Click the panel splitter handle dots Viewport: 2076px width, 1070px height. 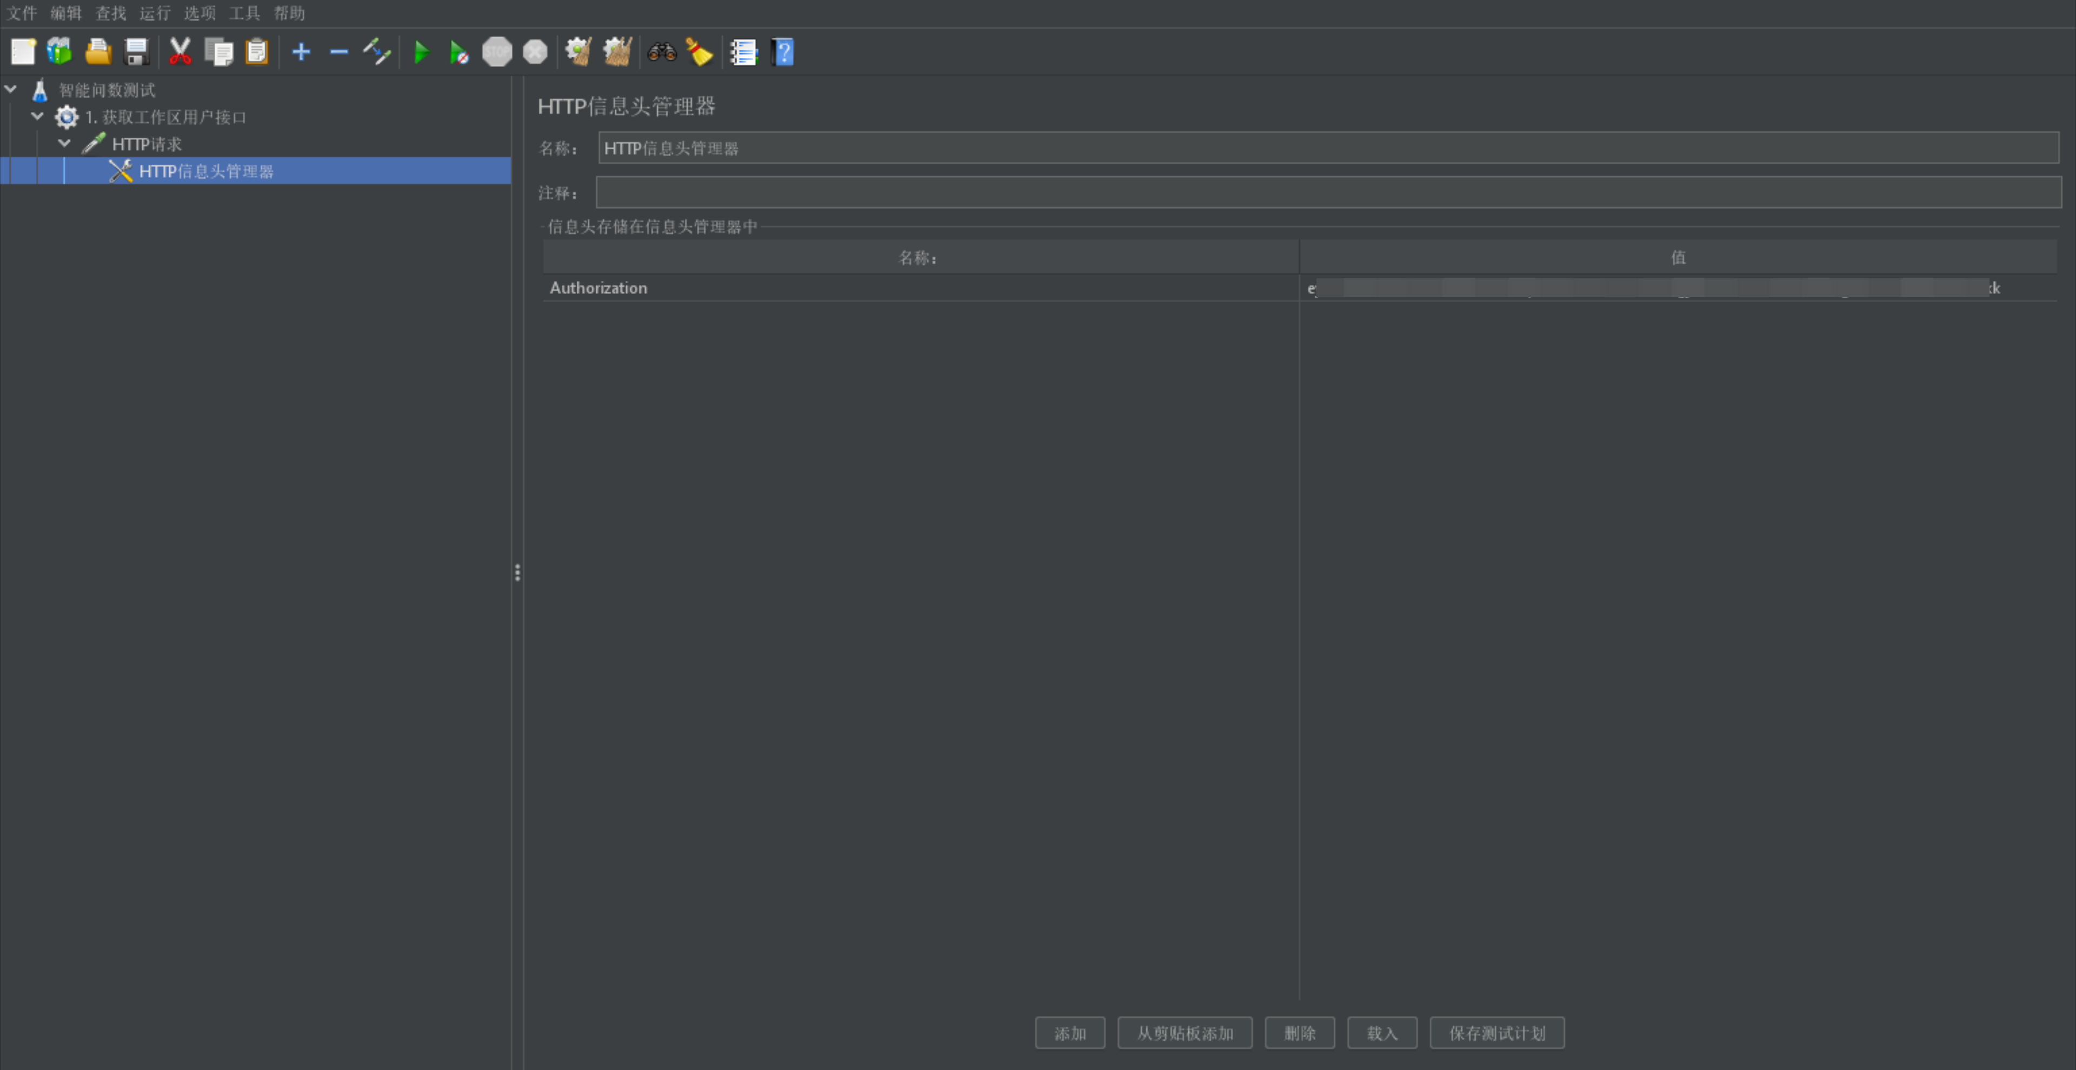(517, 573)
